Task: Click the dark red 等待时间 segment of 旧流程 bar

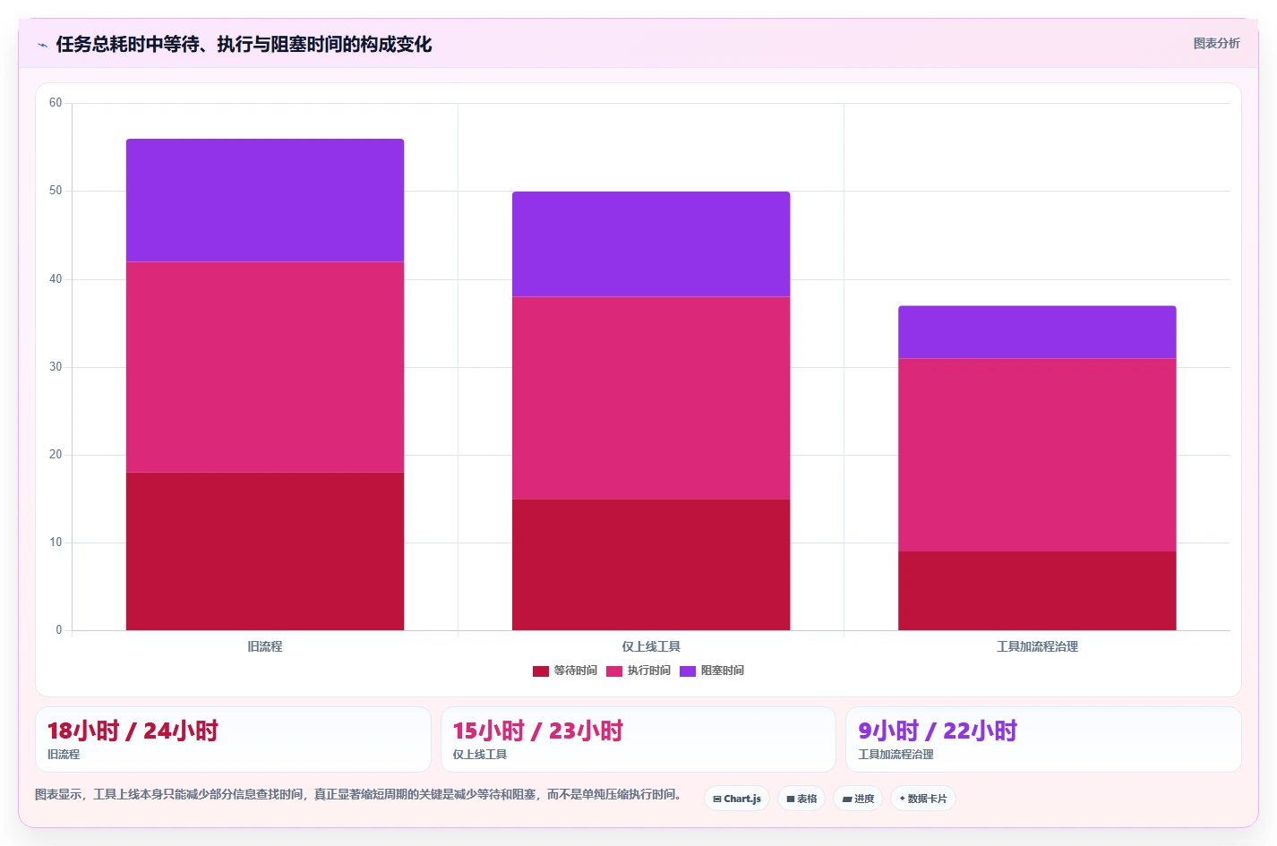Action: 265,551
